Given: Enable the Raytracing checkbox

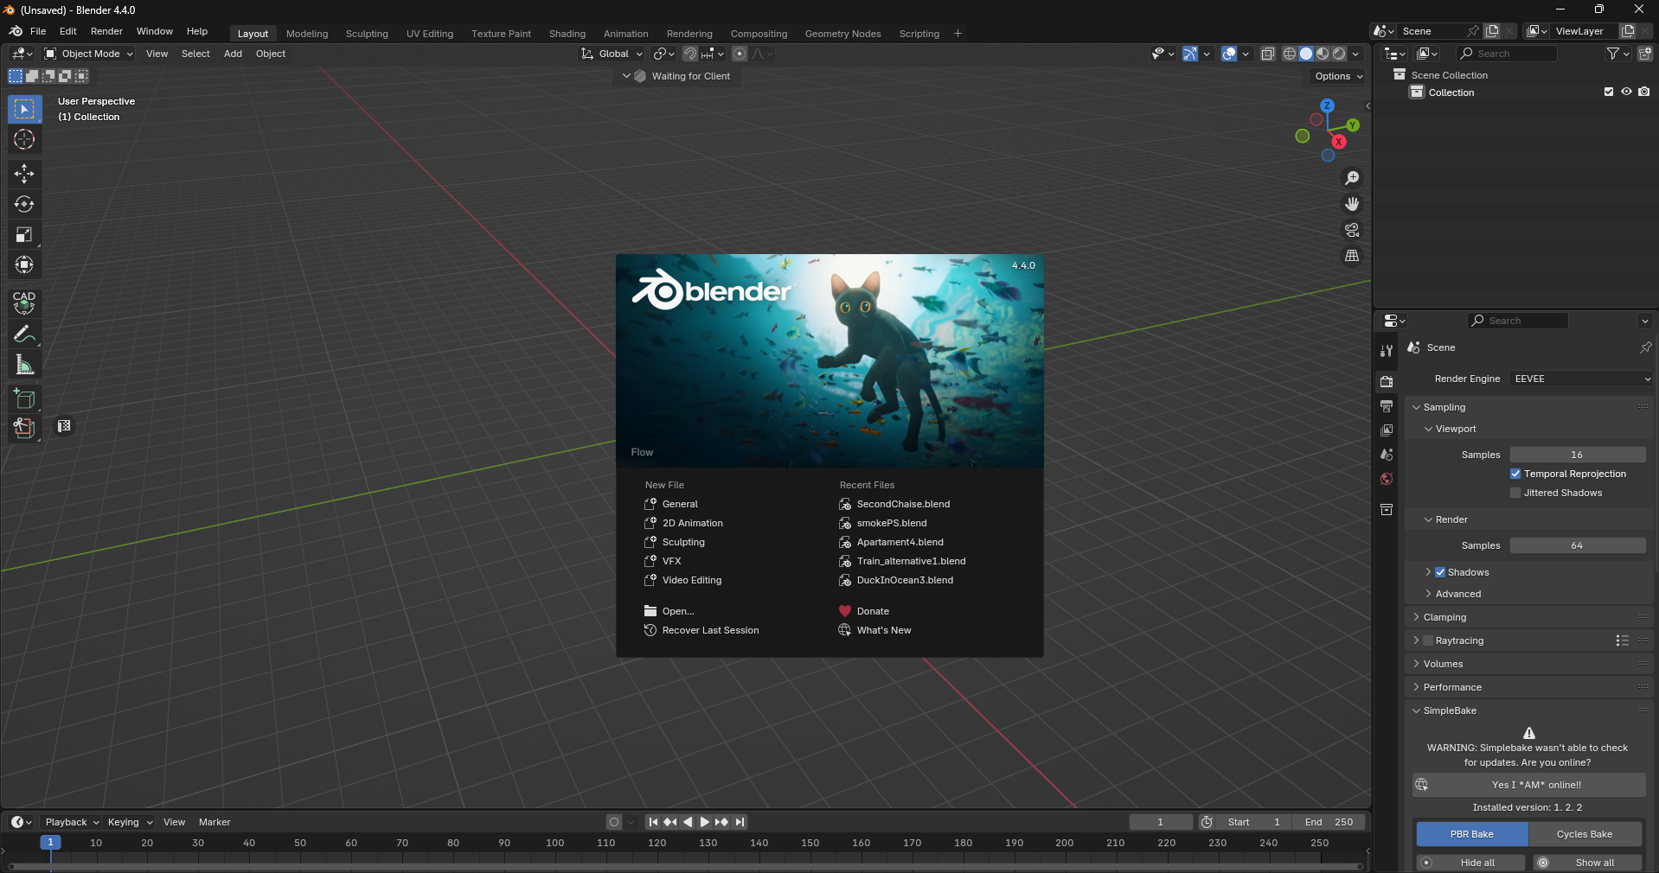Looking at the screenshot, I should [1428, 640].
